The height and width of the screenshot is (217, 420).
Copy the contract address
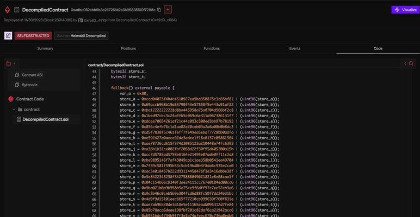[x=159, y=10]
